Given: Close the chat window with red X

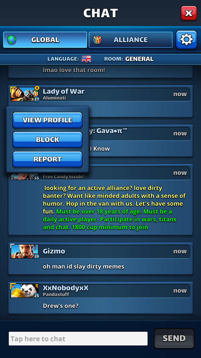Looking at the screenshot, I should (189, 13).
